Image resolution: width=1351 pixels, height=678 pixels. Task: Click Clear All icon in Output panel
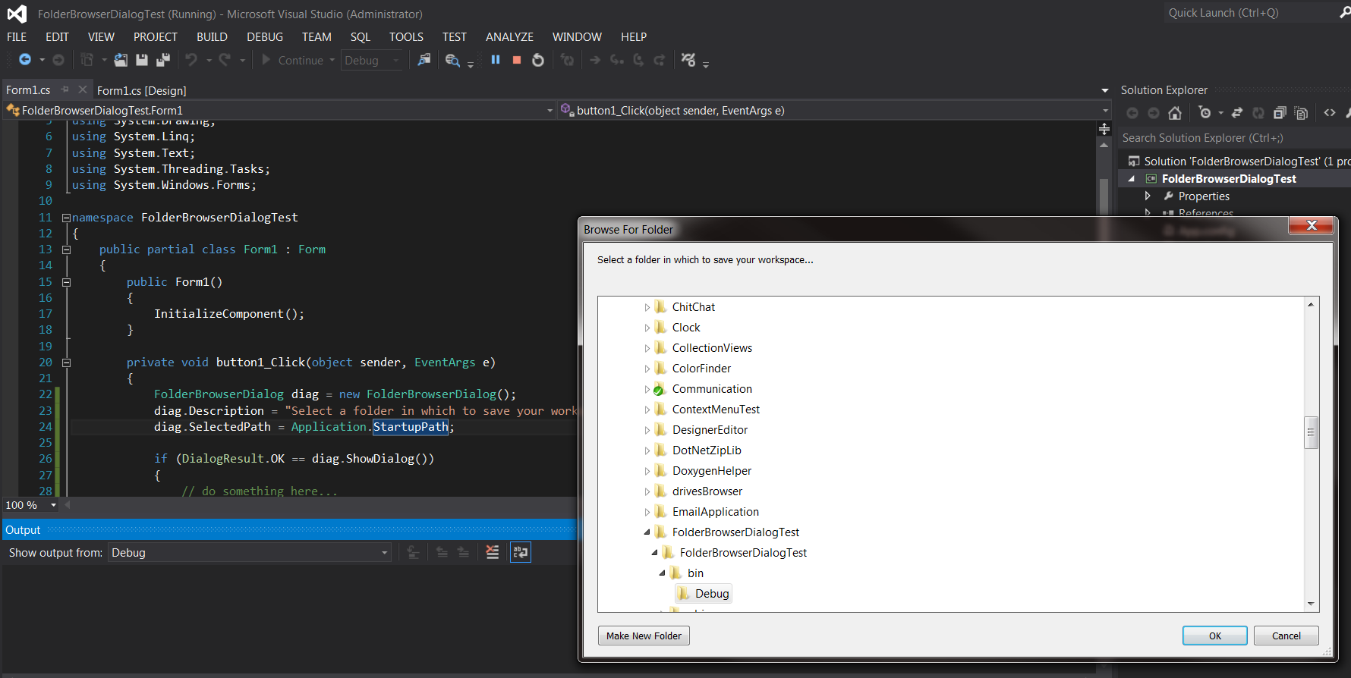(x=493, y=552)
